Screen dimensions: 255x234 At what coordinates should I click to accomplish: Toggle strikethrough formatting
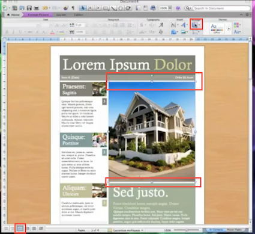pos(30,32)
